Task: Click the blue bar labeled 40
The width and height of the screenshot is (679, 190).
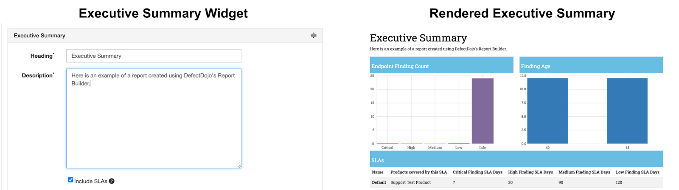Action: tap(547, 111)
